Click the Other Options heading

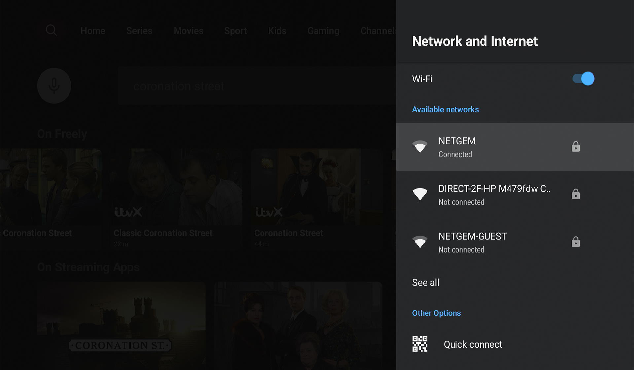436,313
